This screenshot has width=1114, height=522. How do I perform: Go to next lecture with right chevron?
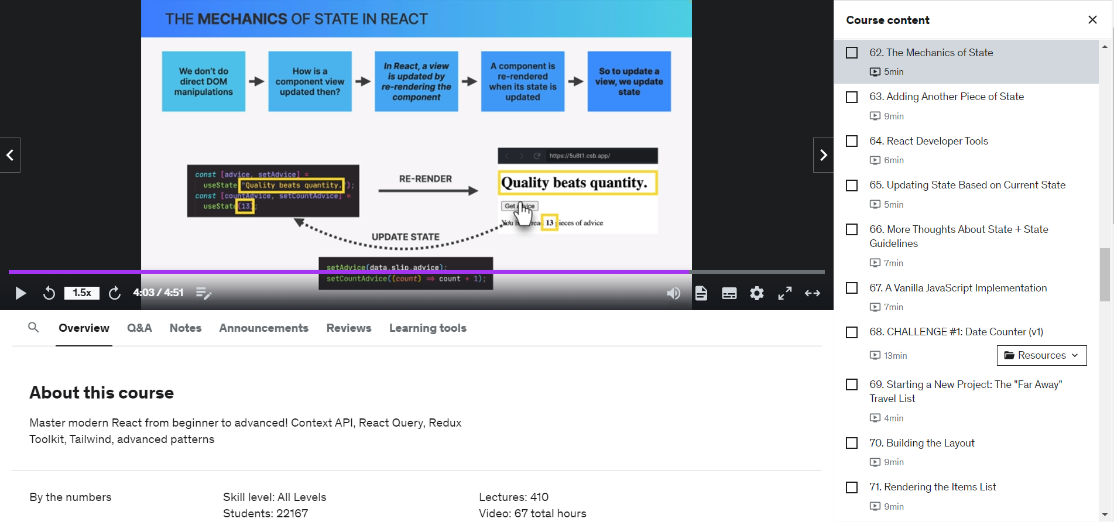point(823,155)
